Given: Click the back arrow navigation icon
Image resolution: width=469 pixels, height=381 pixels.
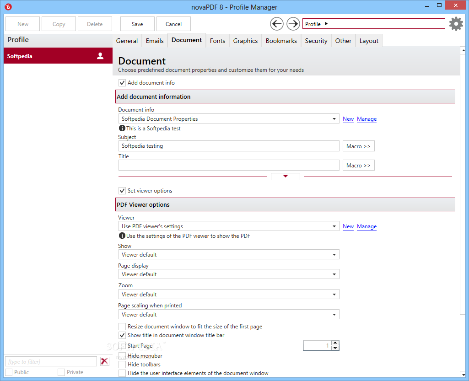Looking at the screenshot, I should pyautogui.click(x=277, y=24).
